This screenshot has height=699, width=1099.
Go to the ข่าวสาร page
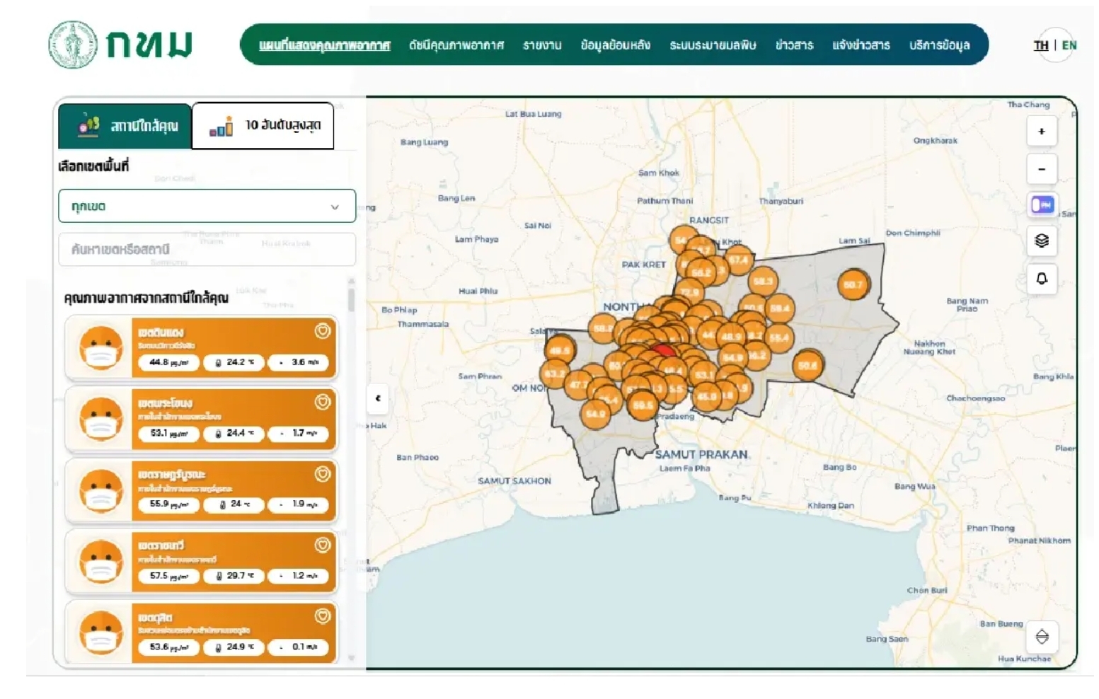click(x=794, y=45)
